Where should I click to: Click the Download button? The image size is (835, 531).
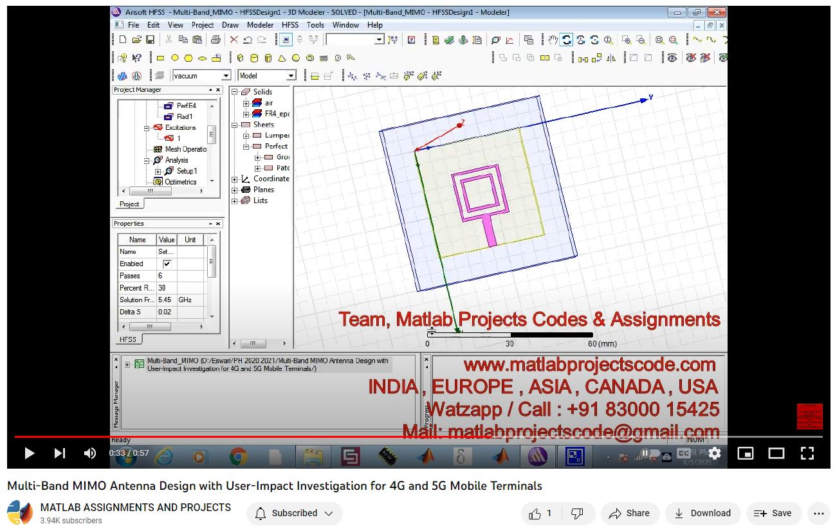click(702, 513)
